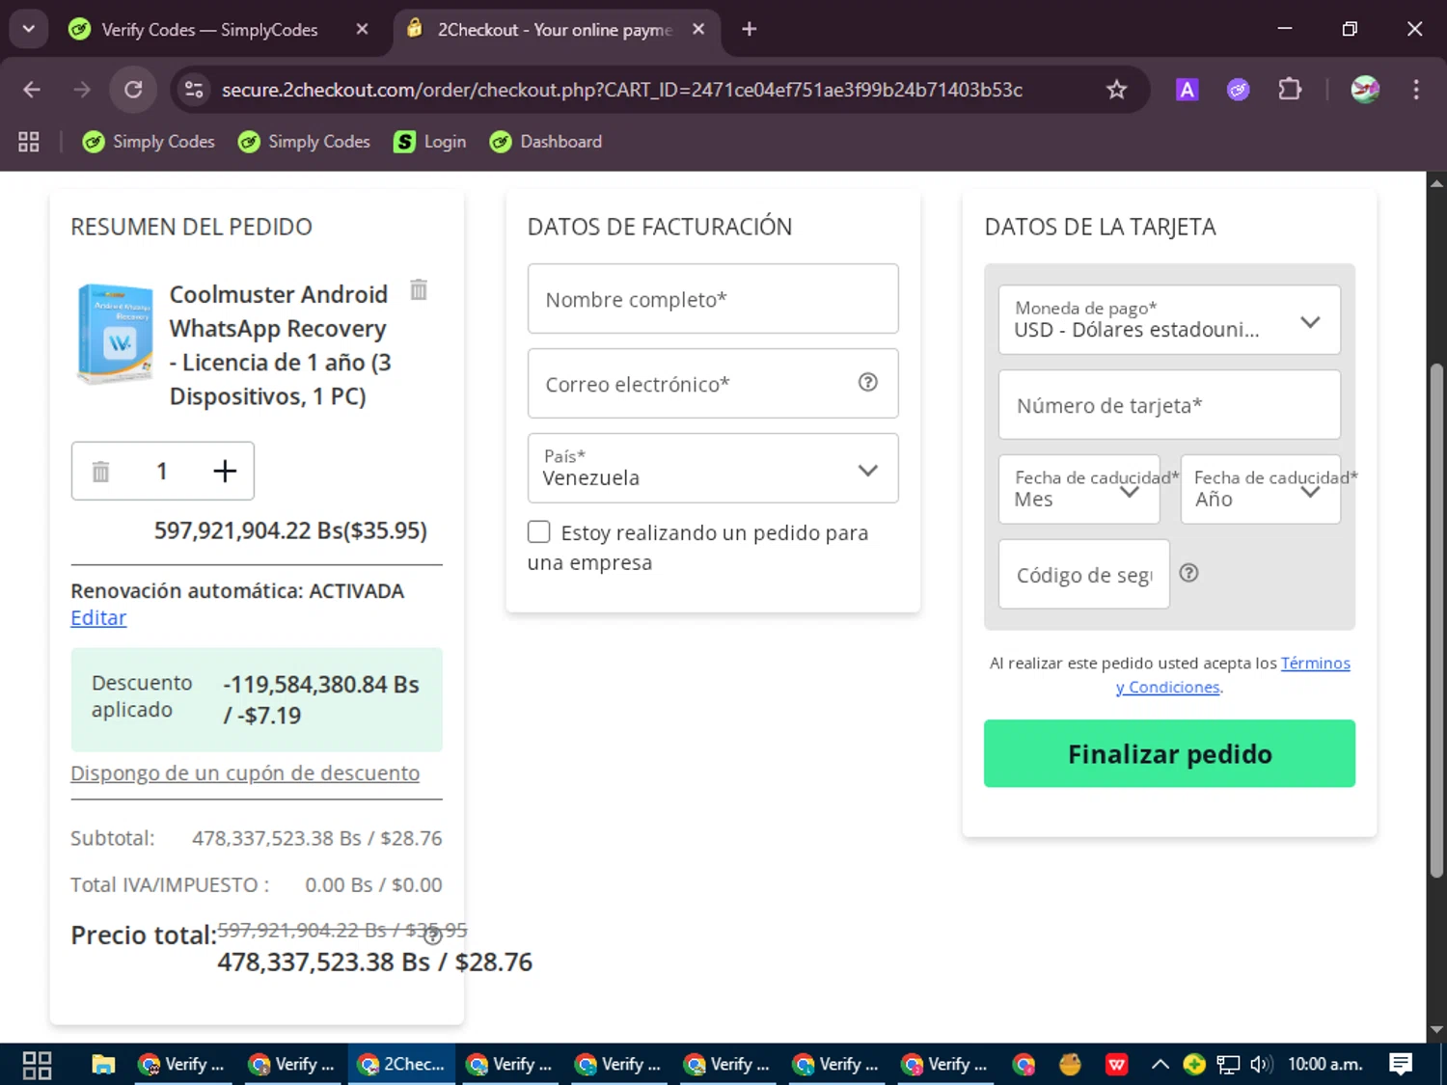
Task: Click the Nombre completo field
Action: (x=713, y=299)
